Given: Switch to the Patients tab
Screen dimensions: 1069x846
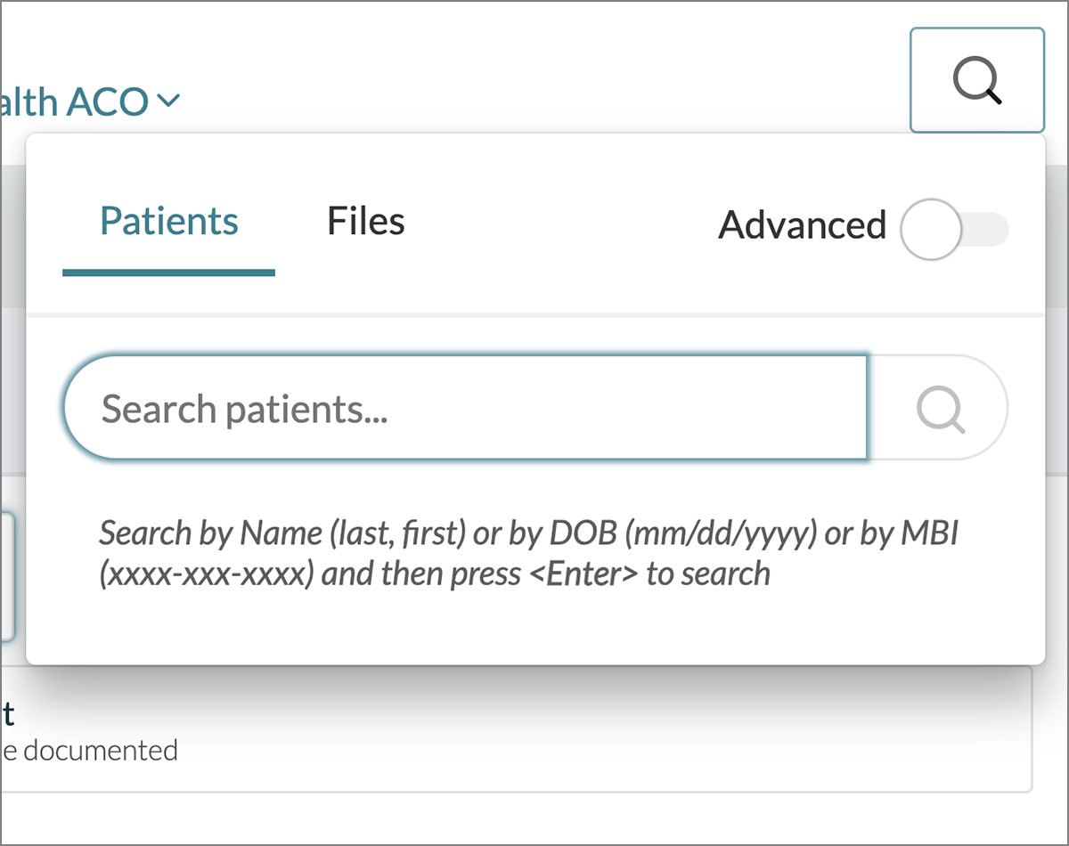Looking at the screenshot, I should [168, 221].
